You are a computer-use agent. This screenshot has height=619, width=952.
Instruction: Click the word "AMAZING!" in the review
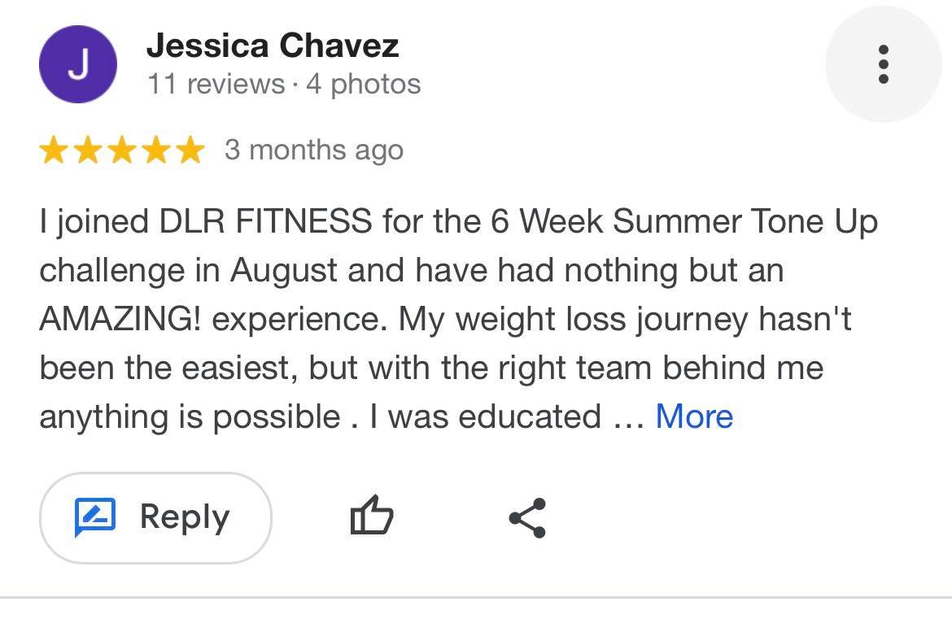pos(120,319)
